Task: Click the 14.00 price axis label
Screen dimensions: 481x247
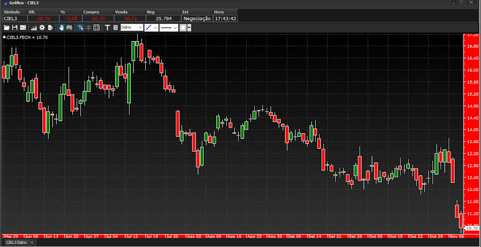Action: point(474,129)
